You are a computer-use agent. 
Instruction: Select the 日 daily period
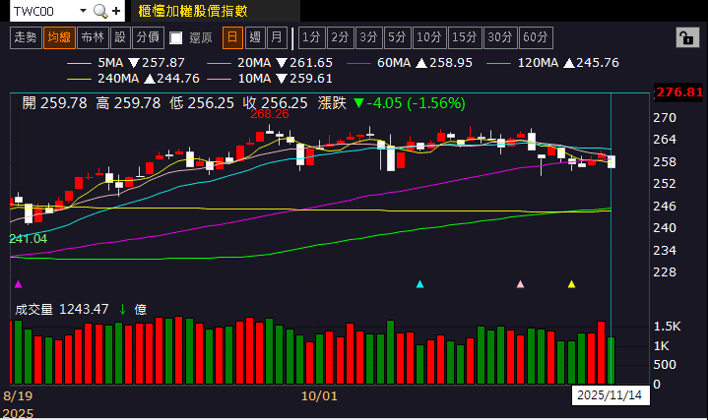pyautogui.click(x=232, y=37)
